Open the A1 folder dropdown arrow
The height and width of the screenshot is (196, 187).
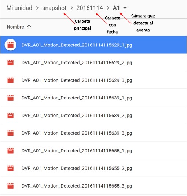pos(125,8)
